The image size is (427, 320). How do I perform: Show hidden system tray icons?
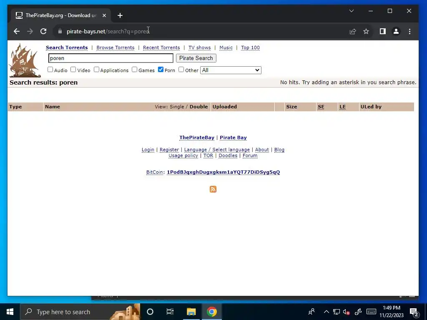[x=327, y=312]
